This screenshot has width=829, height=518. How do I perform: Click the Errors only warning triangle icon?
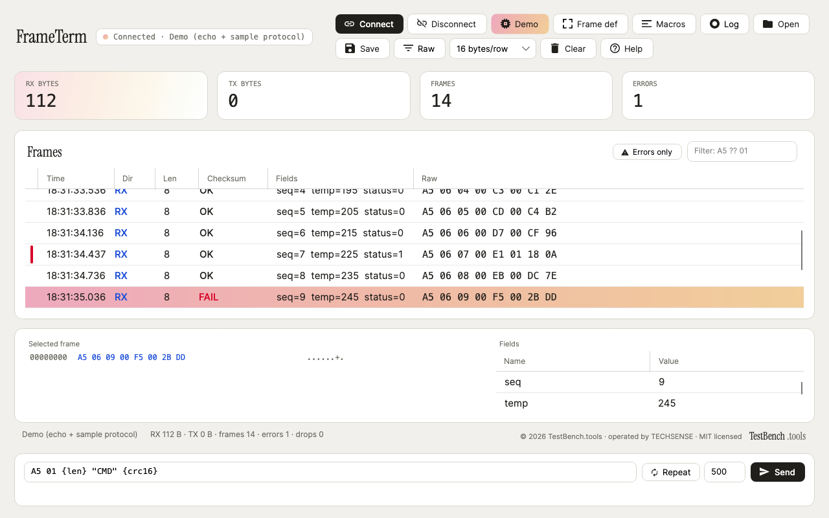[625, 152]
